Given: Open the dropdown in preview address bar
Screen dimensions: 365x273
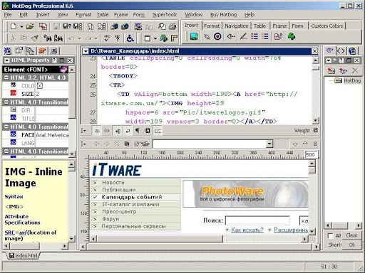Looking at the screenshot, I should (269, 144).
